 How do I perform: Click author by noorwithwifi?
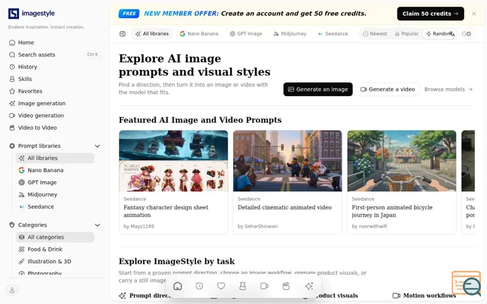(x=370, y=226)
